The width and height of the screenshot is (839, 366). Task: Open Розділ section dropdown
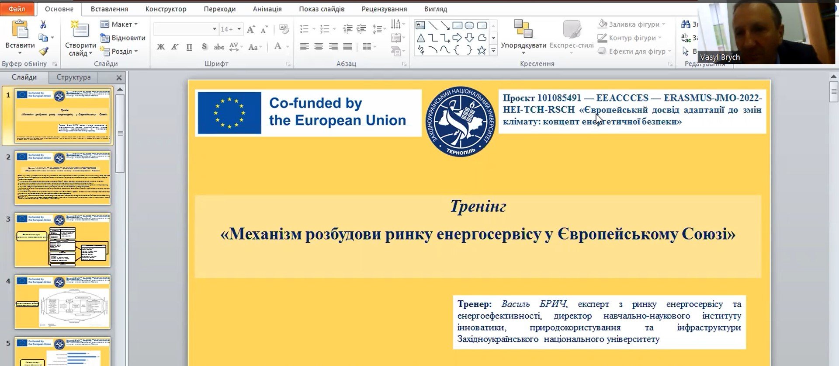(x=119, y=51)
